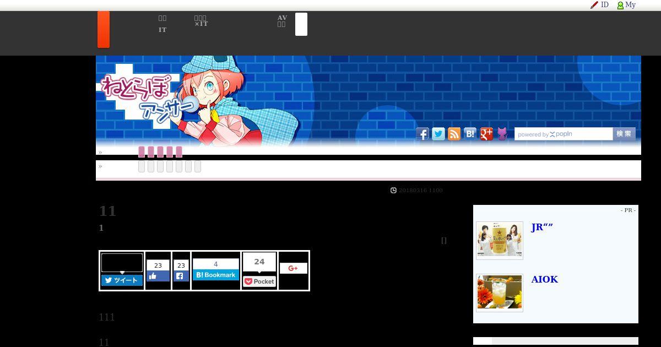This screenshot has height=347, width=661.
Task: Click the ID link at top right
Action: 605,5
